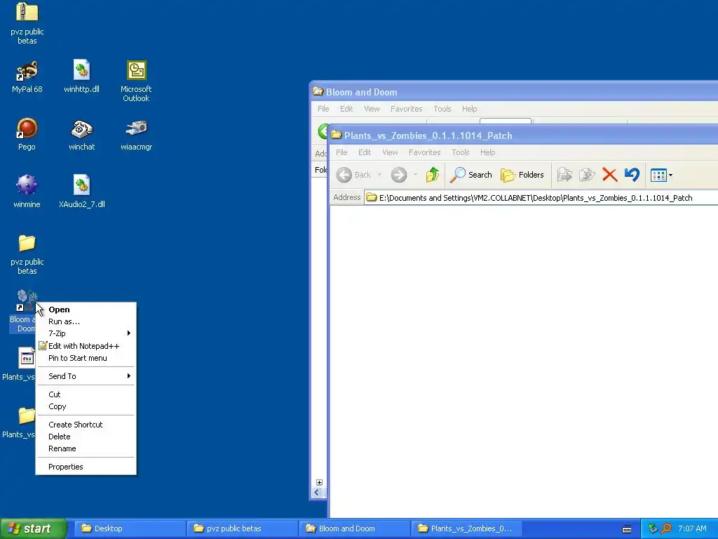
Task: Click the blue Undo toolbar icon
Action: pyautogui.click(x=632, y=175)
